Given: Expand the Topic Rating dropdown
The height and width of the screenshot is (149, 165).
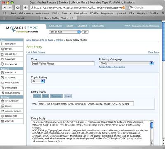Looking at the screenshot, I should point(38,81).
